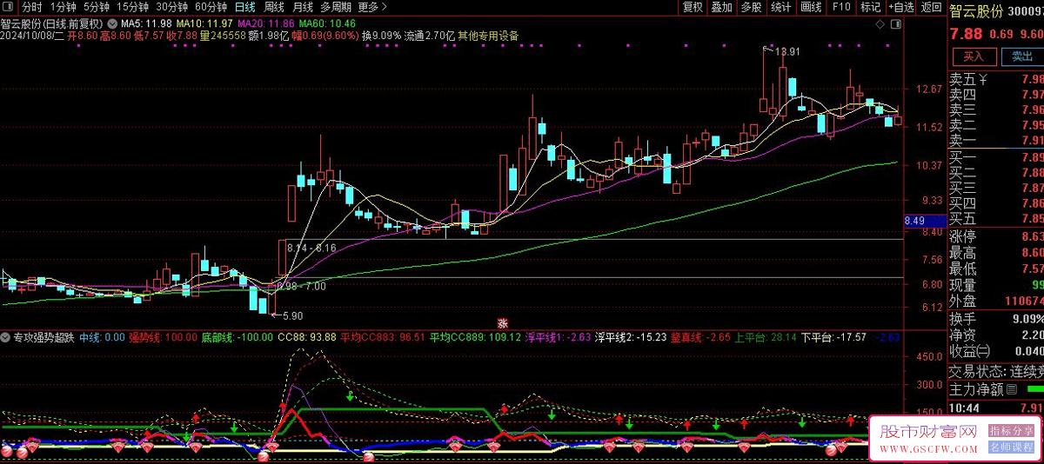Activate the 画线 drawing tool
The width and height of the screenshot is (1044, 464).
click(811, 7)
